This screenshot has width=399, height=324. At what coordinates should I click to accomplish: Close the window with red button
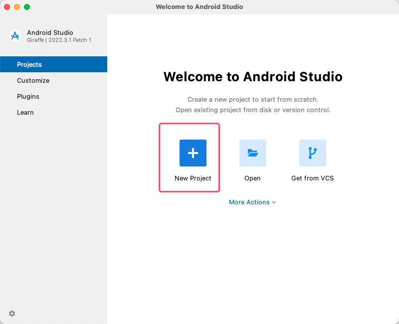pos(7,7)
